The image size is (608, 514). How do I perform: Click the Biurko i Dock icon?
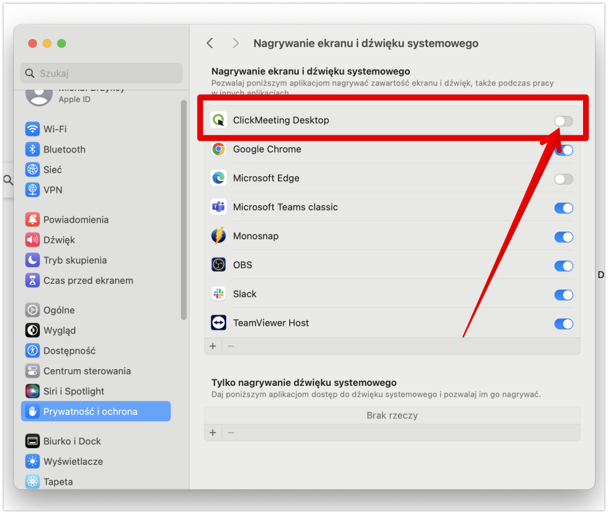pyautogui.click(x=33, y=441)
